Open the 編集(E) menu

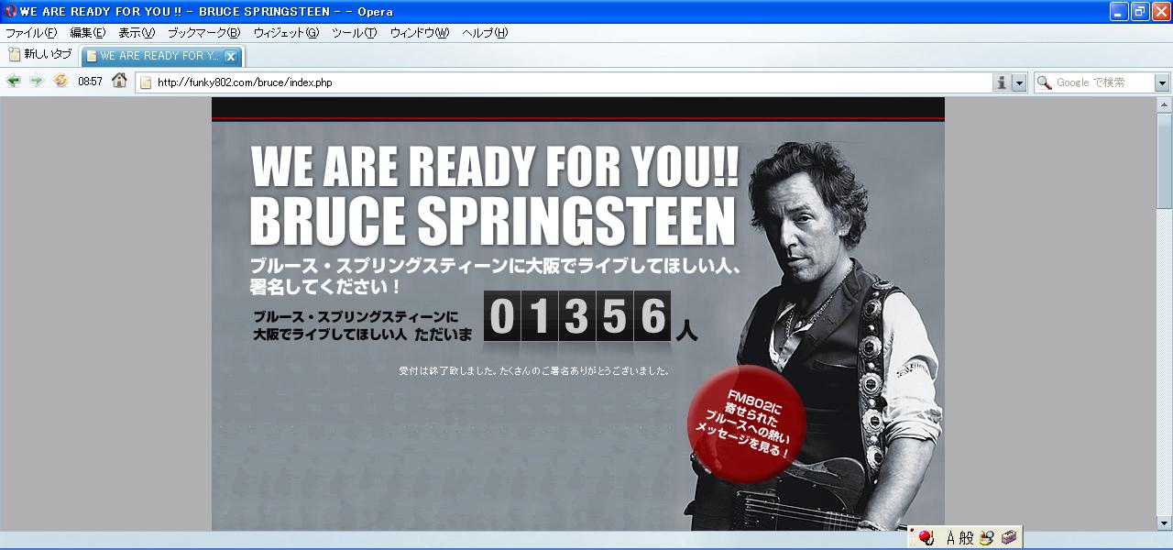[x=88, y=33]
